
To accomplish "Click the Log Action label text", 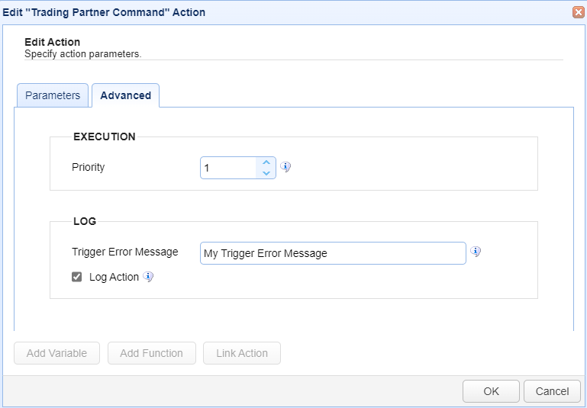I will coord(114,277).
